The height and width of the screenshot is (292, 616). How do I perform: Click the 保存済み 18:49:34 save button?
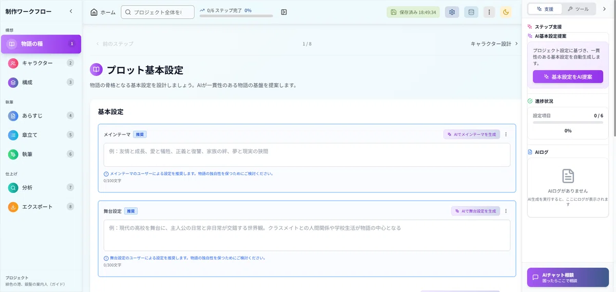tap(413, 12)
